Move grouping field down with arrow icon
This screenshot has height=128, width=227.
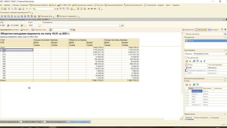coord(204,61)
